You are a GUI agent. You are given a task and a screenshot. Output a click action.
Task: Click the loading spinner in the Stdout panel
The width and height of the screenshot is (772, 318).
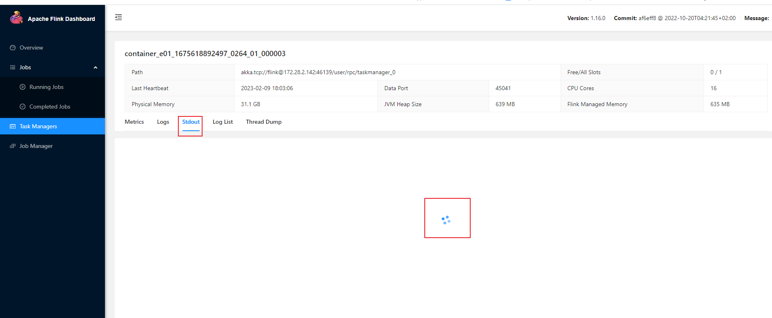446,220
